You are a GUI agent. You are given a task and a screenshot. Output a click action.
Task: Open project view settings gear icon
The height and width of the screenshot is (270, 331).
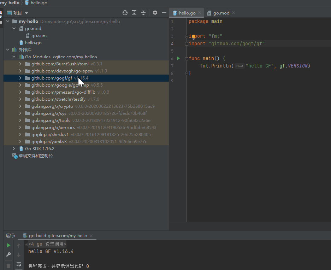point(155,13)
